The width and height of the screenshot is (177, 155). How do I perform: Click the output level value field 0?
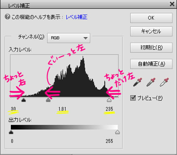click(x=12, y=141)
